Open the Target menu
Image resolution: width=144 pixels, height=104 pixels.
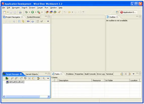click(40, 8)
